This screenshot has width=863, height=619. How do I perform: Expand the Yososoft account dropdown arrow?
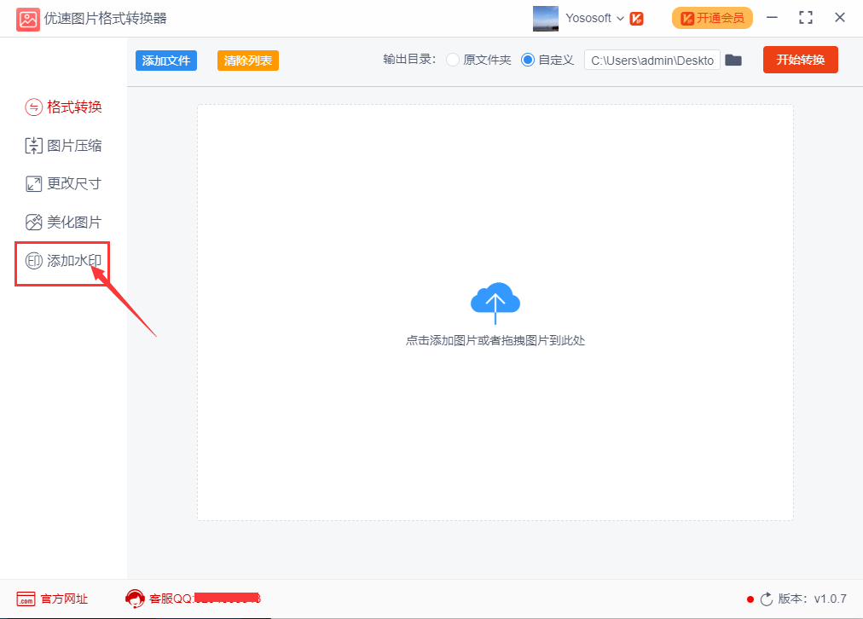pos(620,19)
